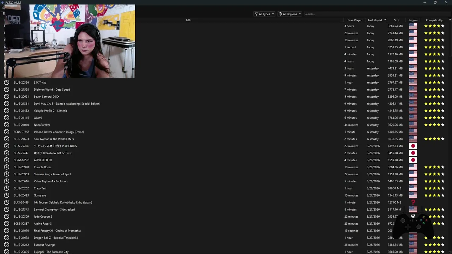The image size is (452, 254).
Task: Click disc icon beside Soul Nomad & the World Eaters
Action: [x=6, y=139]
